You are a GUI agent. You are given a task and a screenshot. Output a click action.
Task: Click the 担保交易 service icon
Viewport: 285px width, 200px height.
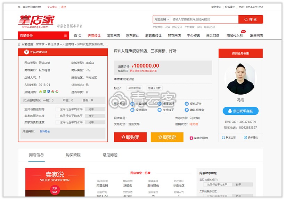point(160,104)
